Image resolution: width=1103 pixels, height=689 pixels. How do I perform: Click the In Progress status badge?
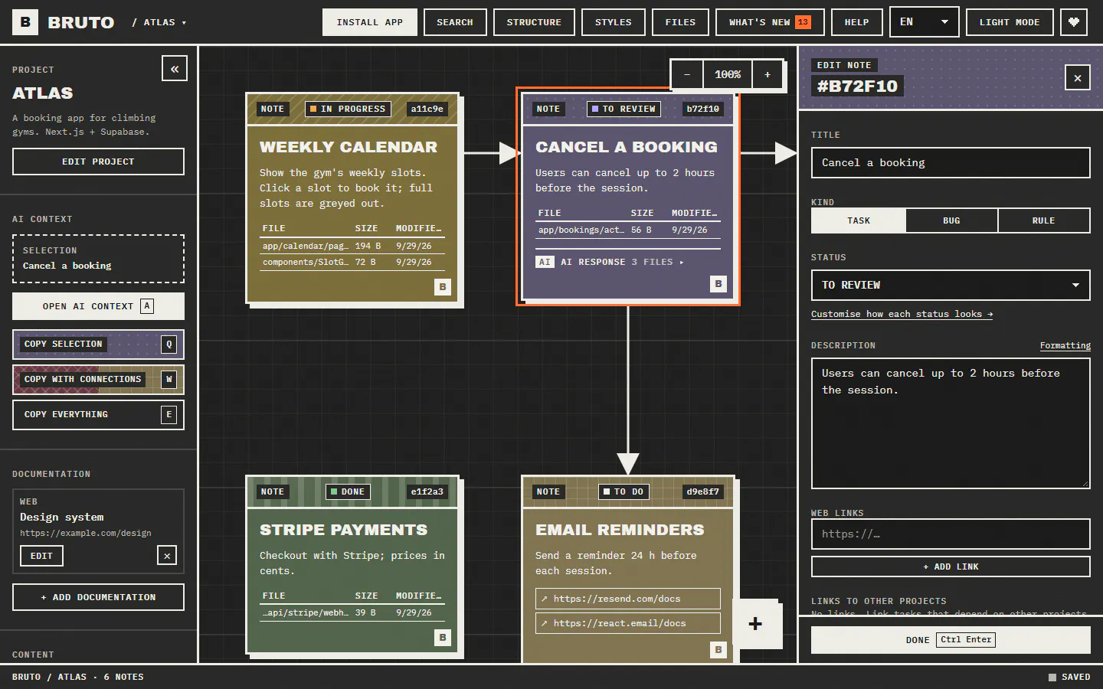click(x=348, y=109)
